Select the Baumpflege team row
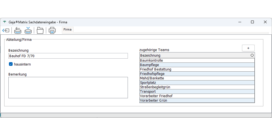Image resolution: width=272 pixels, height=118 pixels. (197, 65)
